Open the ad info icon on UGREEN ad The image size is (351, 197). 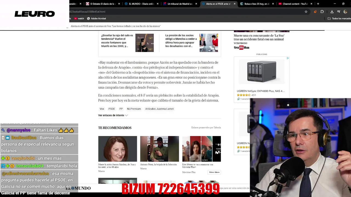coord(288,58)
